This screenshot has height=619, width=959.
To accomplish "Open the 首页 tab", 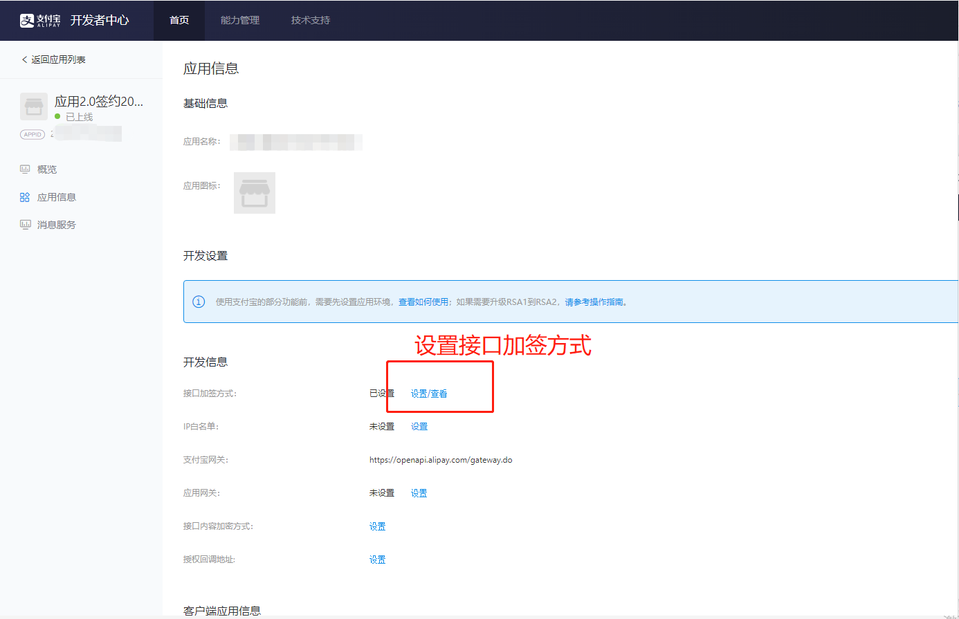I will point(179,21).
